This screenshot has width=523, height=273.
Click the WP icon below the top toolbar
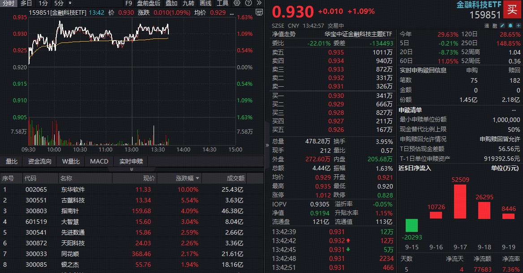tap(259, 12)
